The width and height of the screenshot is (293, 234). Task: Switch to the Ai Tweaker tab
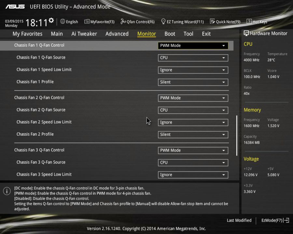tap(84, 33)
